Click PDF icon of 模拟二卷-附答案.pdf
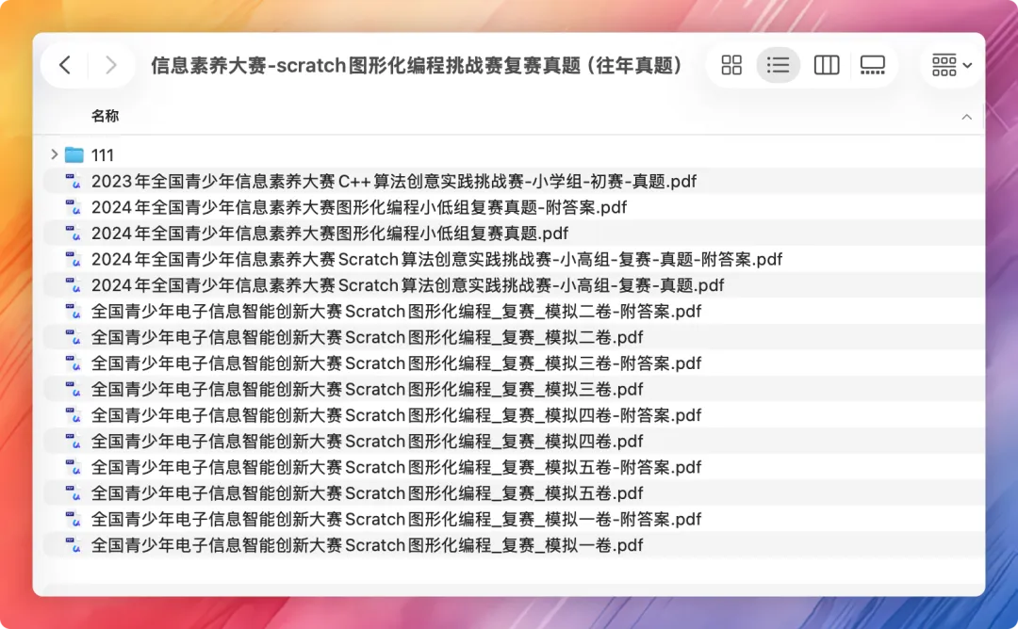This screenshot has height=629, width=1018. tap(74, 311)
